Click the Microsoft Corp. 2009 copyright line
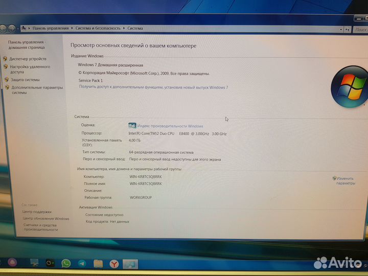Screen dimensions: 368x276 tap(144, 73)
